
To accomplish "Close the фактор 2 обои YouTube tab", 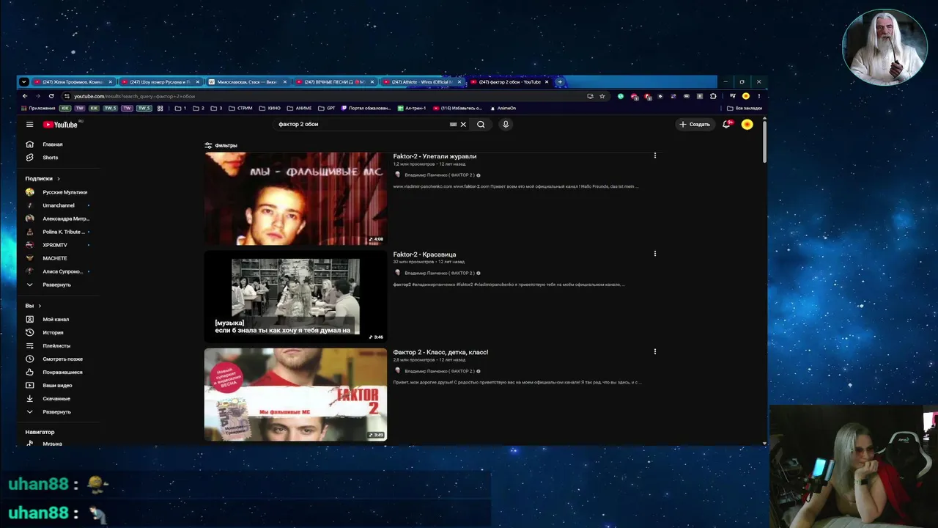I will tap(547, 82).
